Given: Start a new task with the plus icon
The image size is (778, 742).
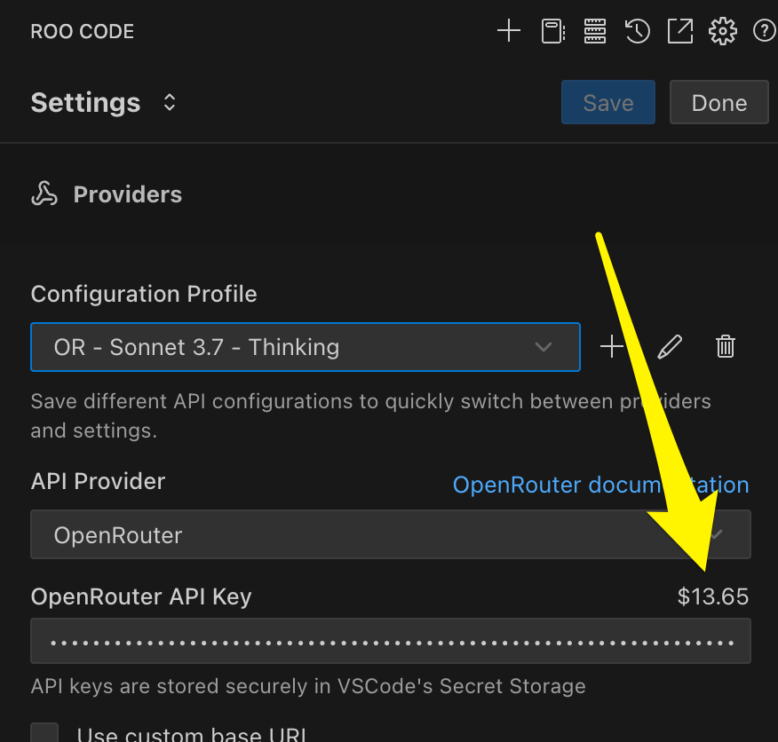Looking at the screenshot, I should [x=509, y=30].
